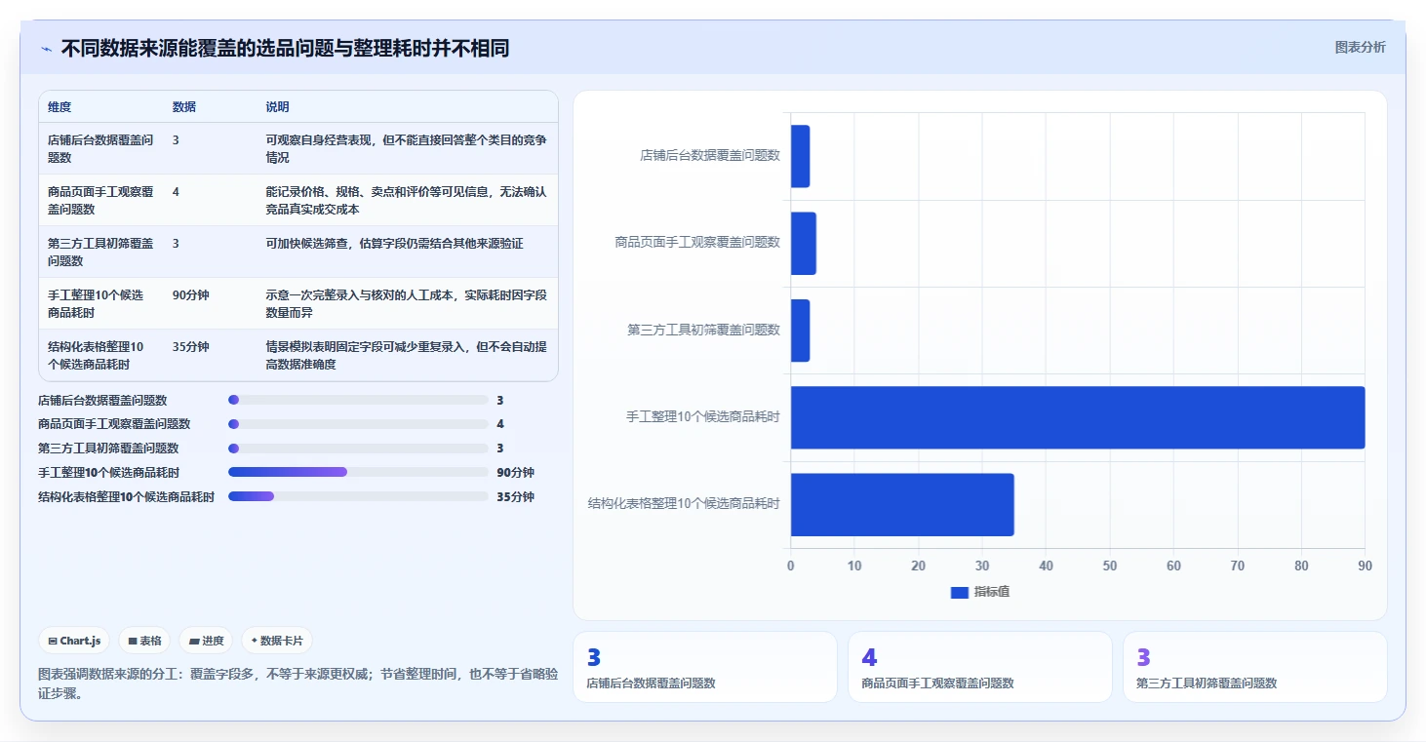The image size is (1426, 742).
Task: Click the 90分钟 value in the table
Action: (x=190, y=295)
